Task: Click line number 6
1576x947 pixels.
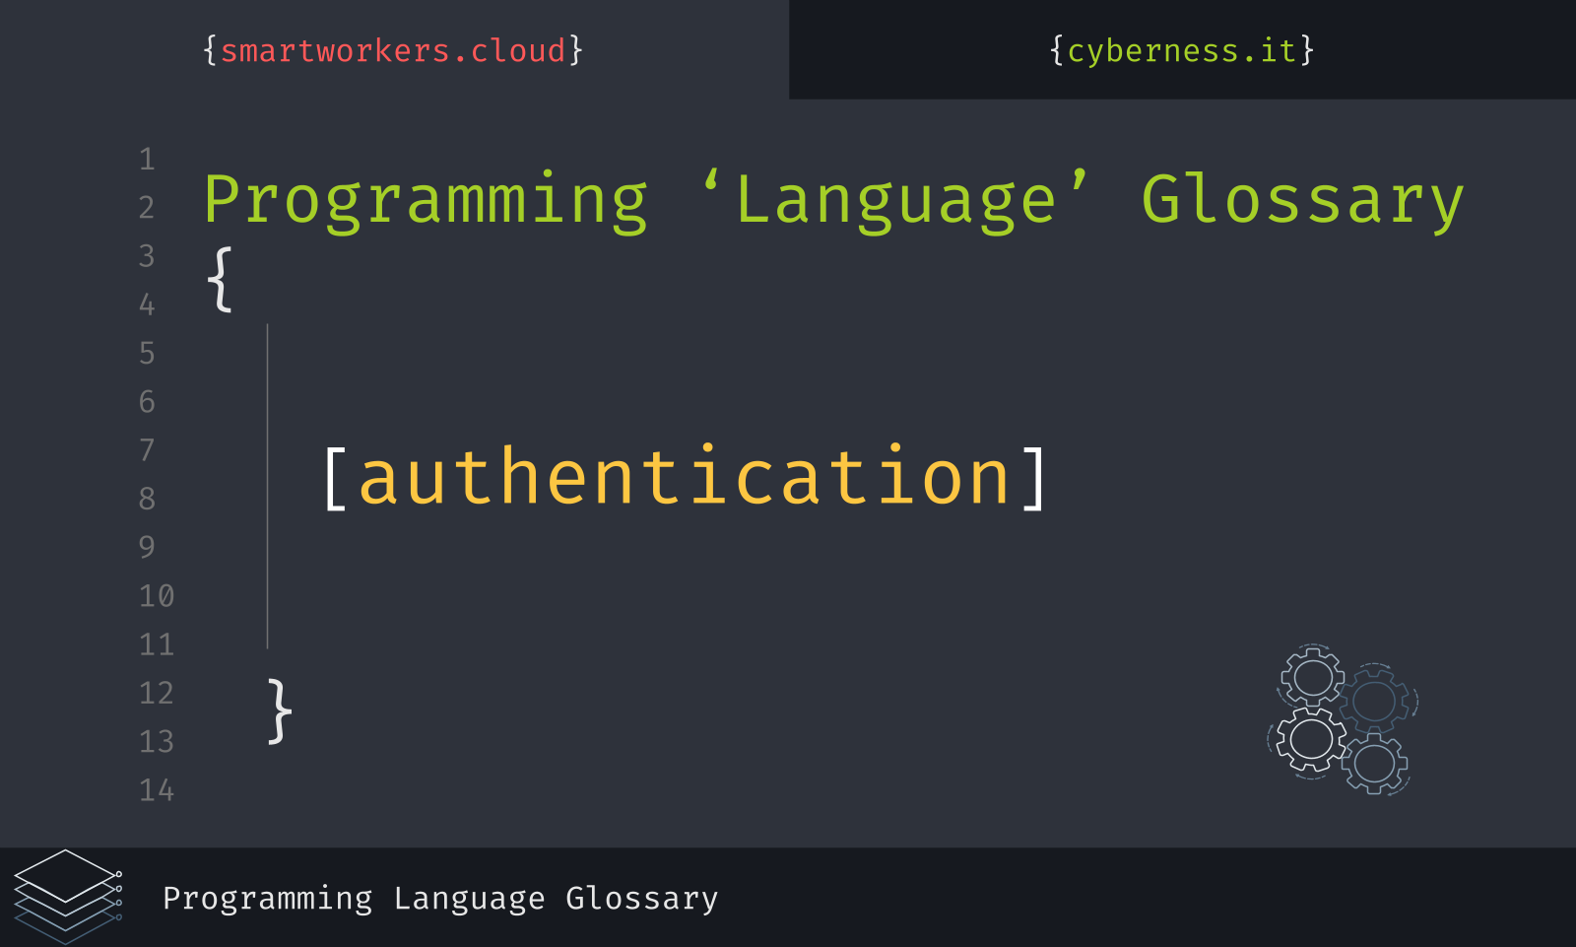Action: pos(147,402)
